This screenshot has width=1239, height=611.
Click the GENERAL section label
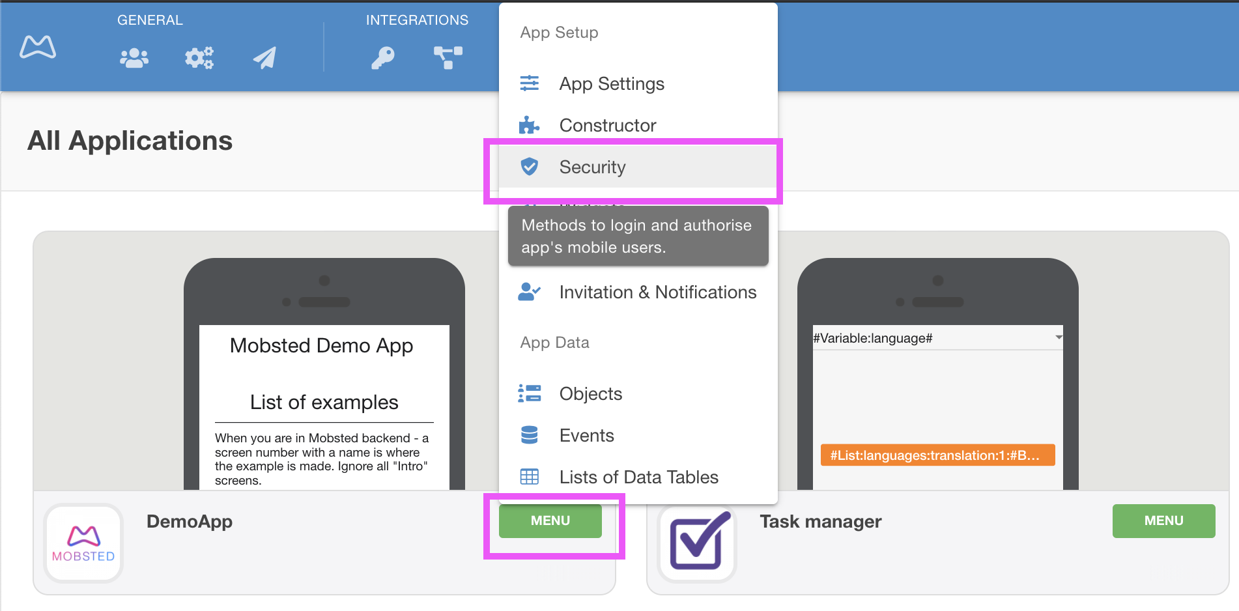point(150,20)
